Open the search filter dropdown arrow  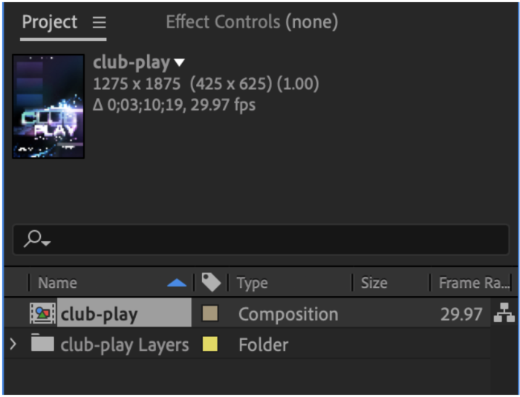46,243
